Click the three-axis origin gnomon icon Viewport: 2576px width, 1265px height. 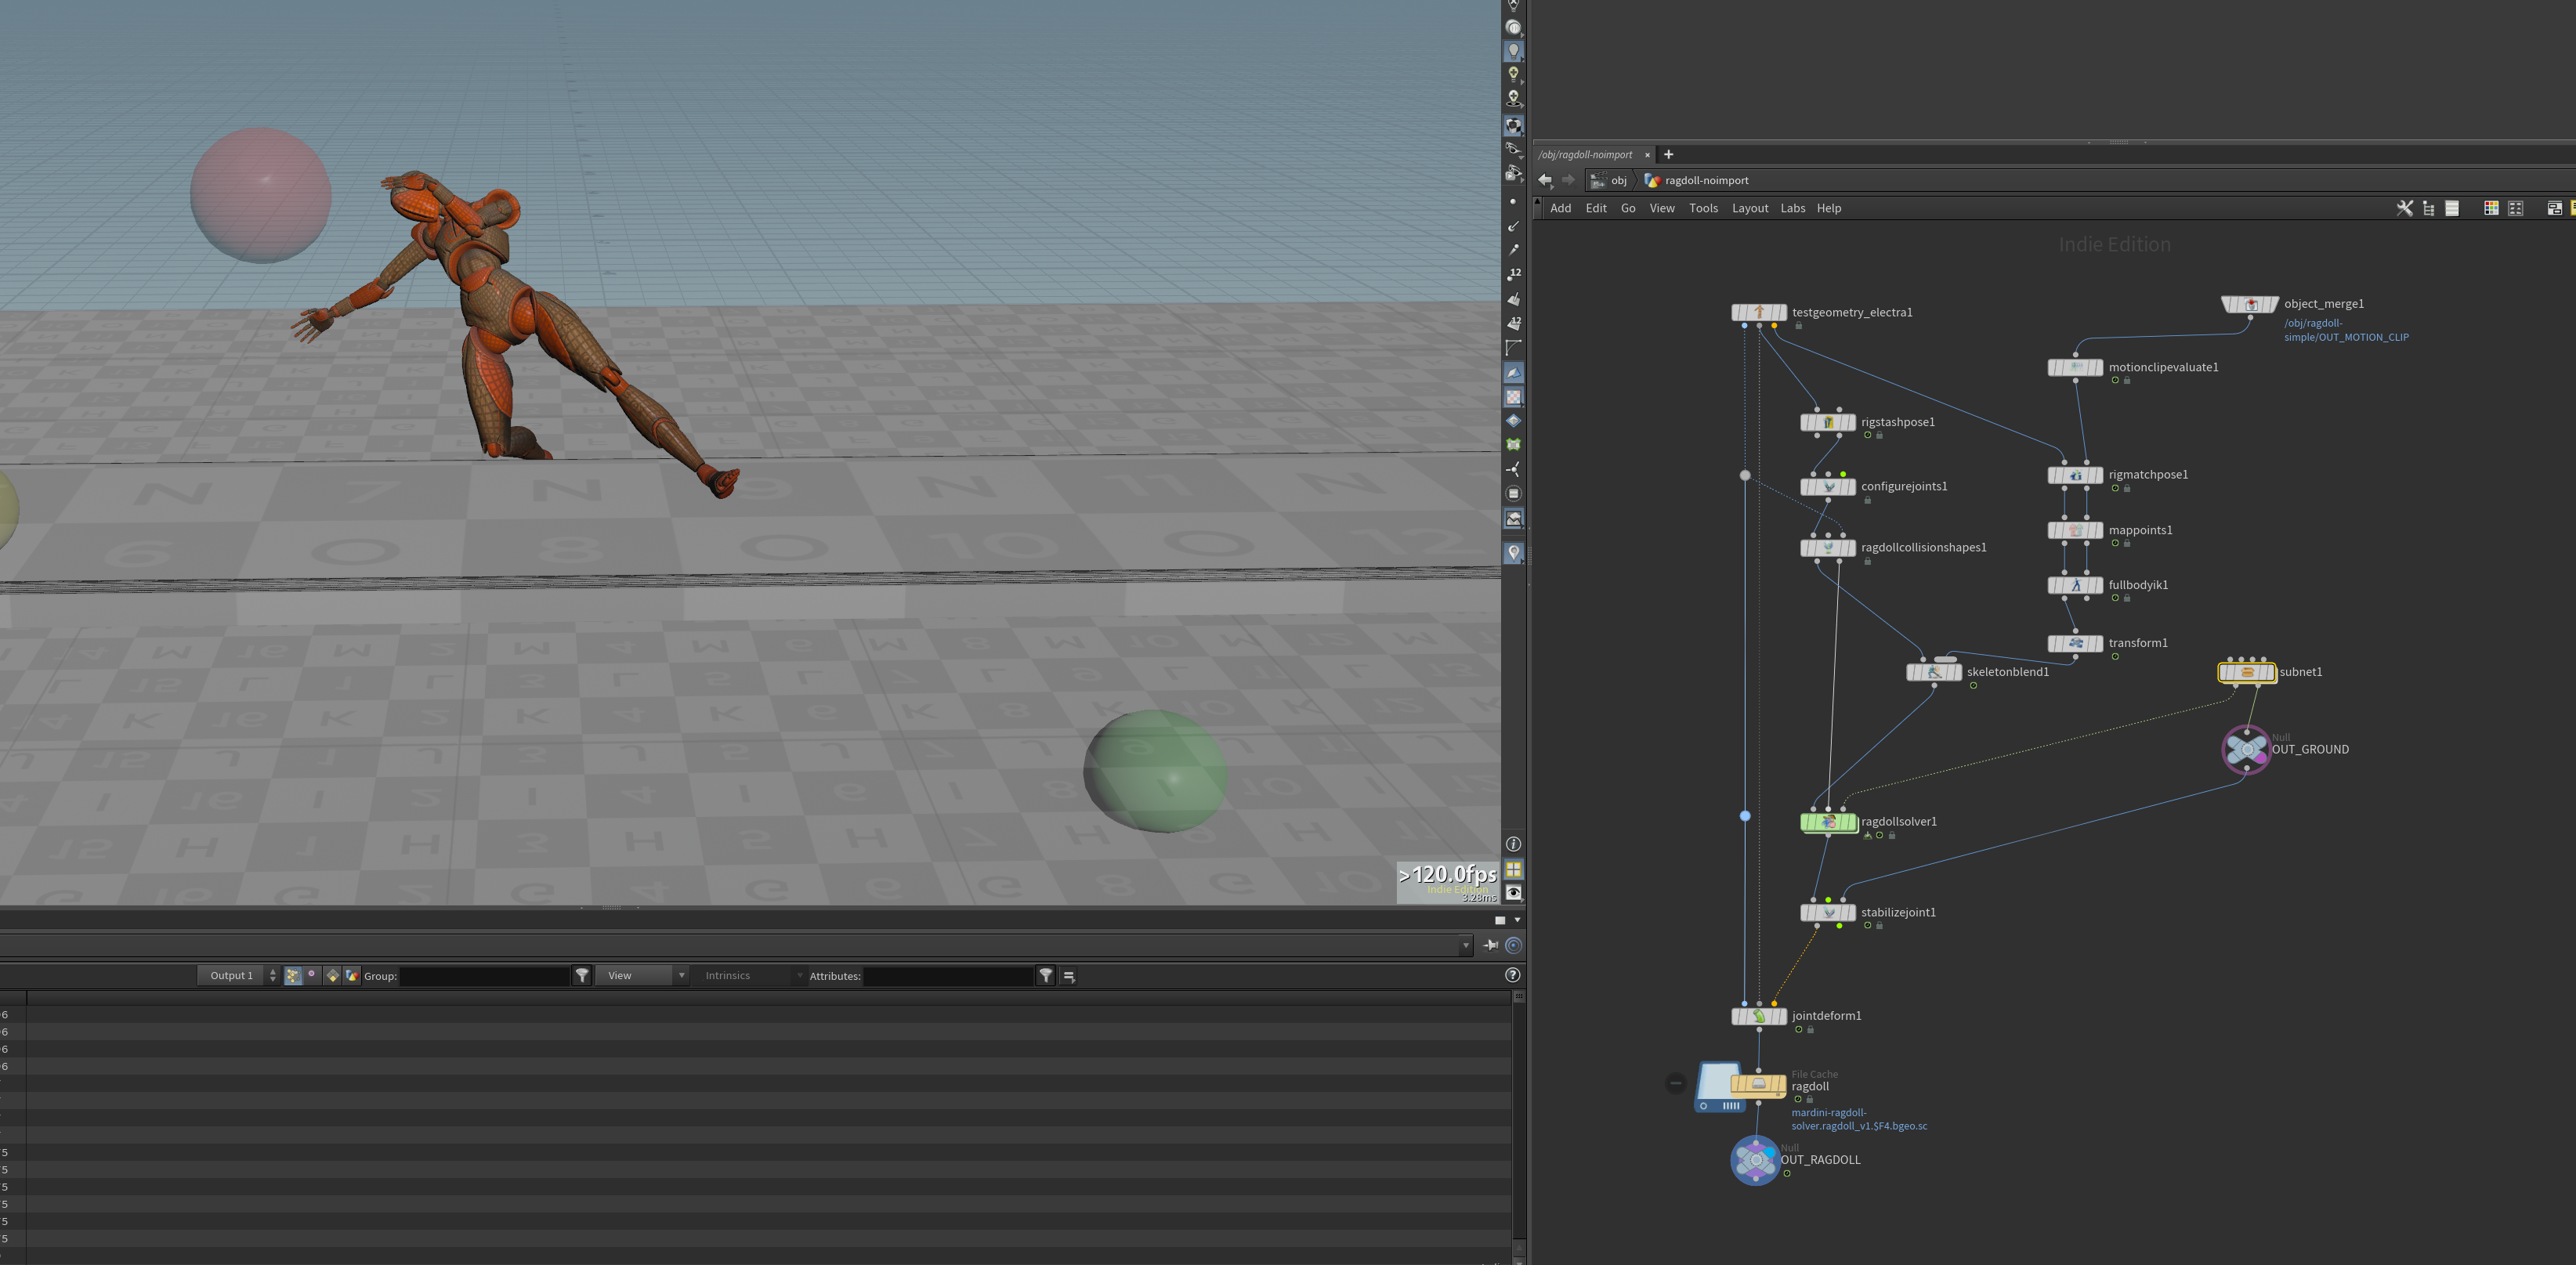tap(1514, 469)
